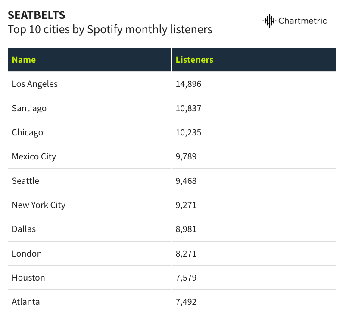
Task: Select the London city entry
Action: pyautogui.click(x=27, y=254)
